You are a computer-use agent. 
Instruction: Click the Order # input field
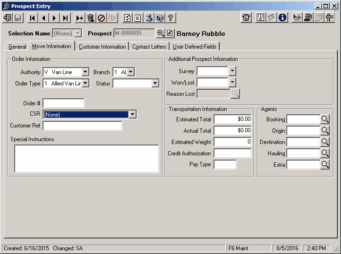(x=63, y=103)
